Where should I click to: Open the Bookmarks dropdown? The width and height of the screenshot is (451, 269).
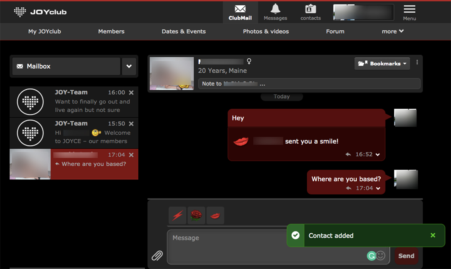click(382, 64)
